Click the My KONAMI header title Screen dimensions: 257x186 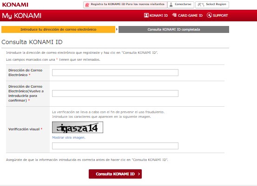[22, 16]
